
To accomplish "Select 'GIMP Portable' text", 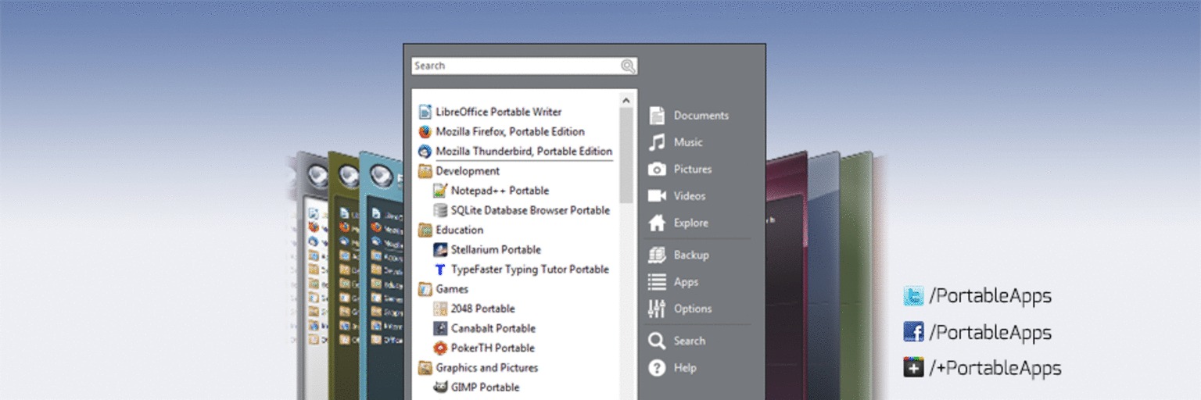I will coord(485,387).
